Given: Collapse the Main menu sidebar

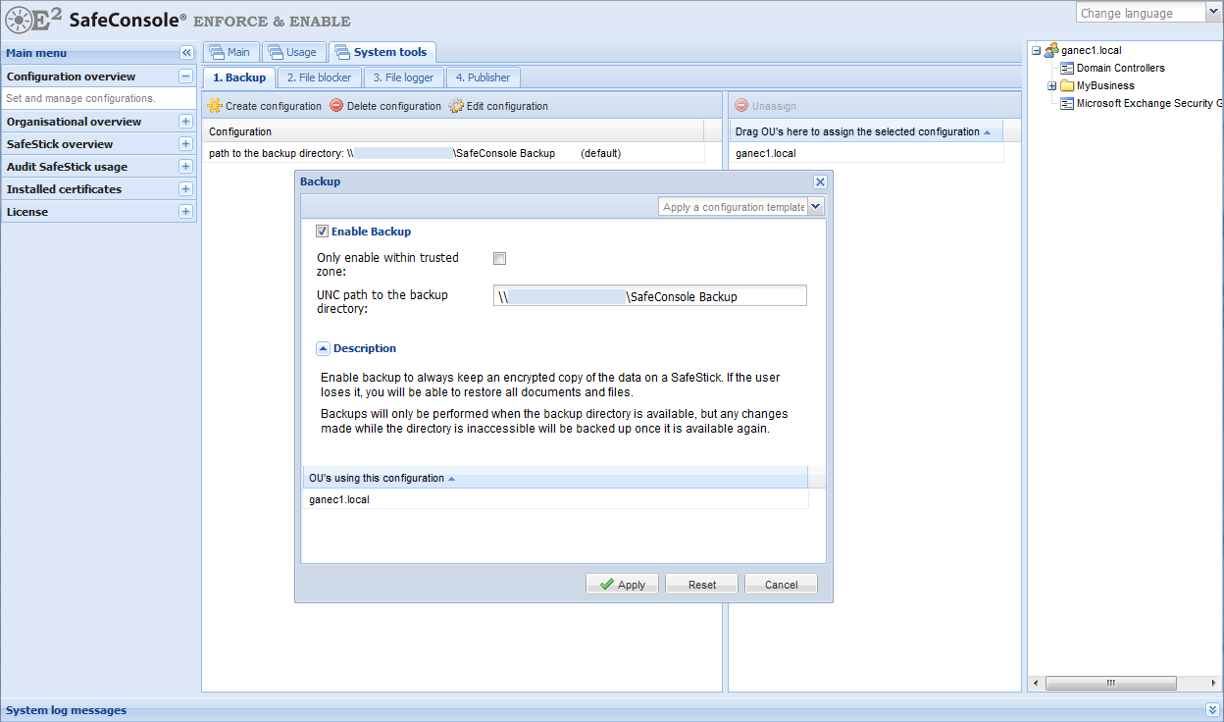Looking at the screenshot, I should [x=186, y=53].
